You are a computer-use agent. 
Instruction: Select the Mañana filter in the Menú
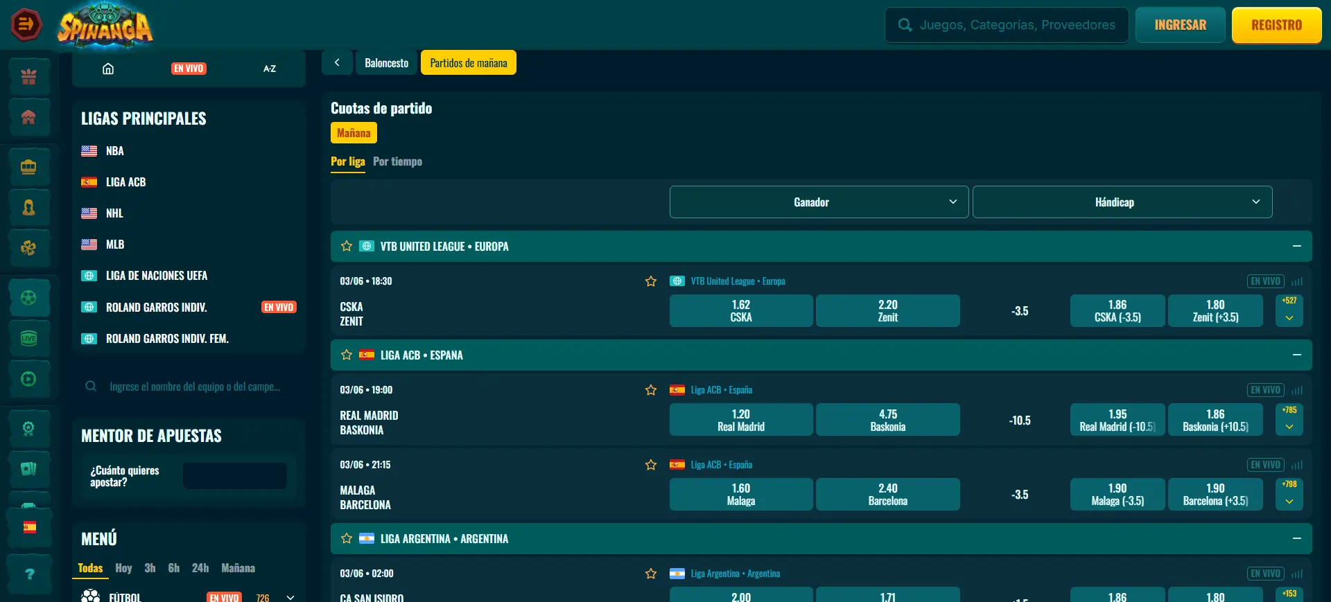238,568
